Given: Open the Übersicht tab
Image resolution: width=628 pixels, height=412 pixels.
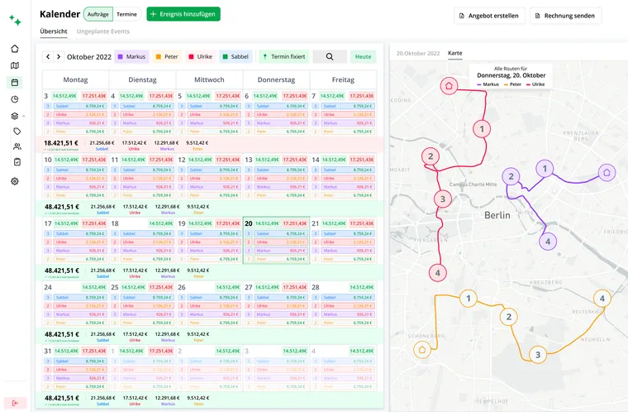Looking at the screenshot, I should 54,31.
